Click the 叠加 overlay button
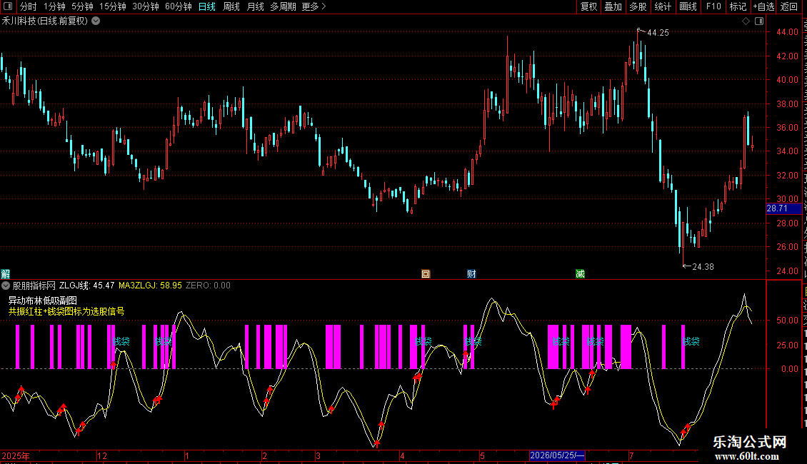Viewport: 807px width, 464px height. click(613, 6)
